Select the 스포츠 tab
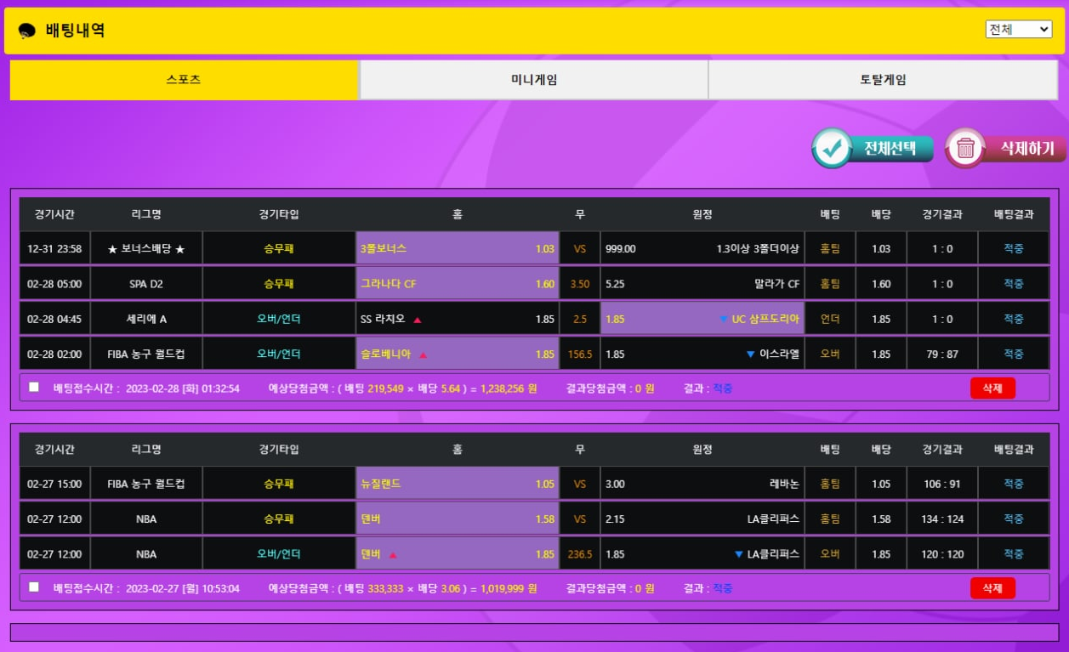The width and height of the screenshot is (1069, 652). pyautogui.click(x=184, y=80)
